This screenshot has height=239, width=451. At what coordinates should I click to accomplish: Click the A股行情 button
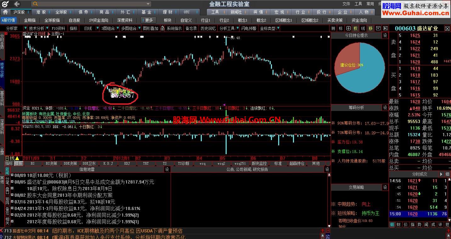8,20
